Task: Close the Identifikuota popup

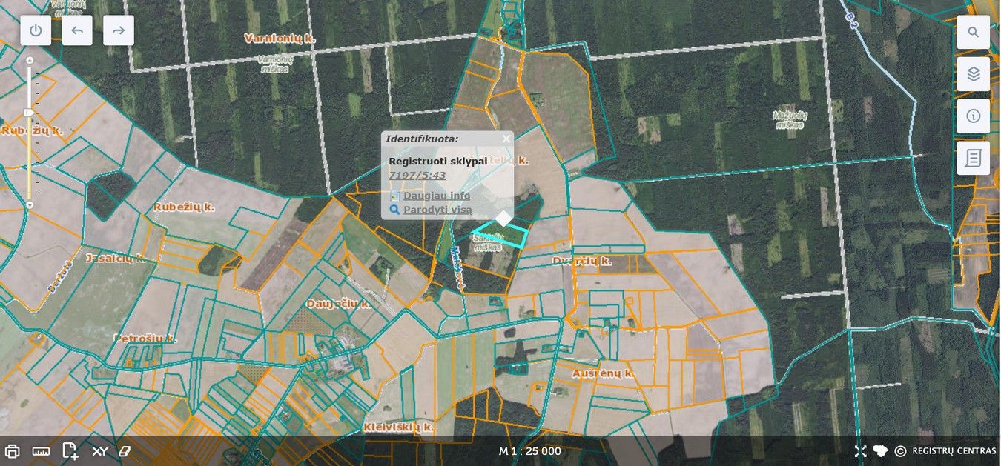Action: click(506, 139)
